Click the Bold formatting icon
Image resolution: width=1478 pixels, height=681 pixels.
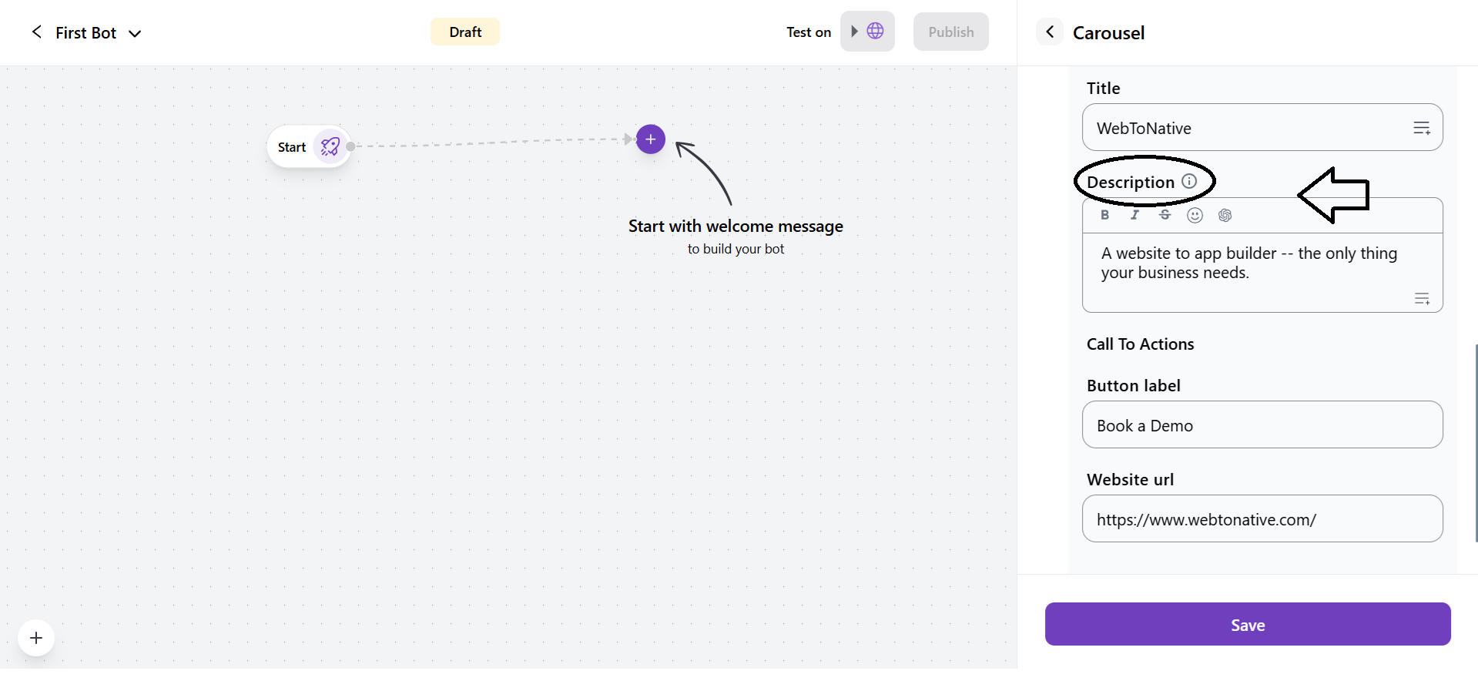(x=1104, y=215)
